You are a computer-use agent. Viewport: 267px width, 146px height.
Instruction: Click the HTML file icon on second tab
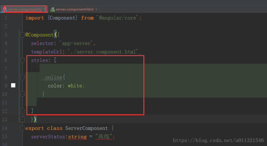53,9
